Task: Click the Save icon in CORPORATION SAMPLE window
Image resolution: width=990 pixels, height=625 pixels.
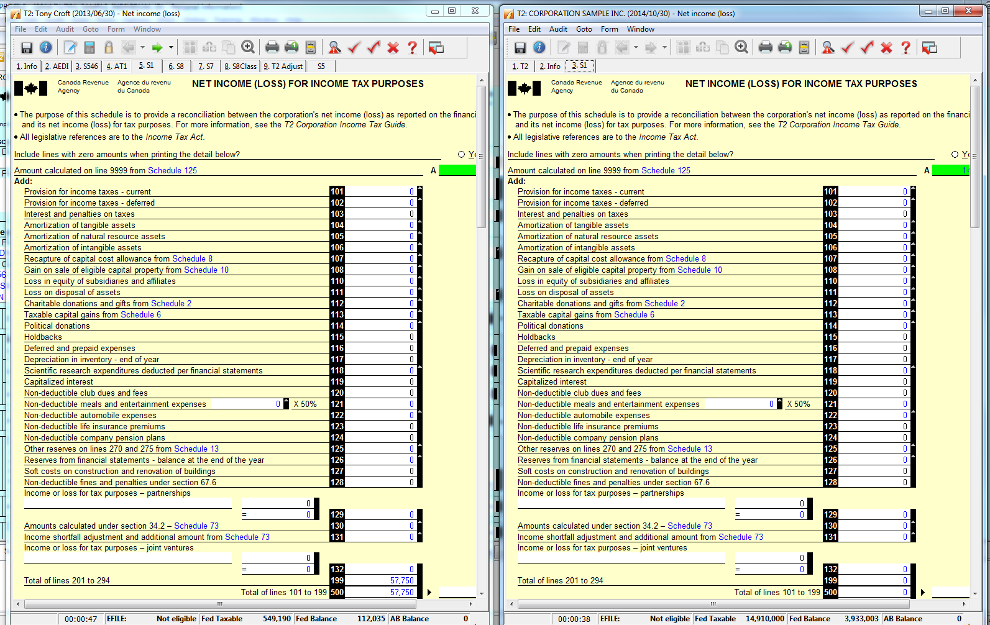Action: pyautogui.click(x=520, y=47)
